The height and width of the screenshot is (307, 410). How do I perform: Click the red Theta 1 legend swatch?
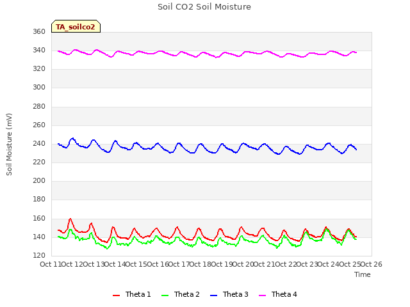116,295
